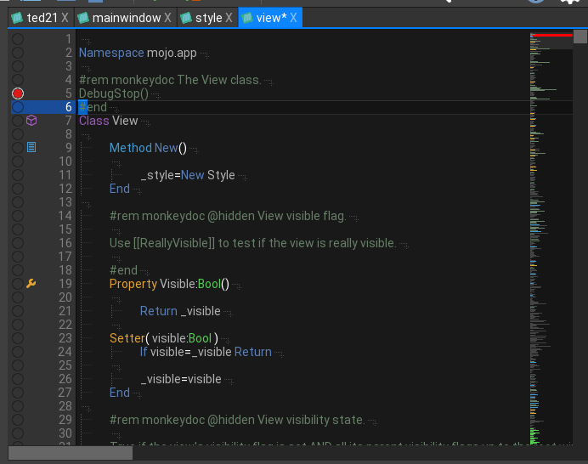Close the style tab
The width and height of the screenshot is (588, 464).
[230, 18]
